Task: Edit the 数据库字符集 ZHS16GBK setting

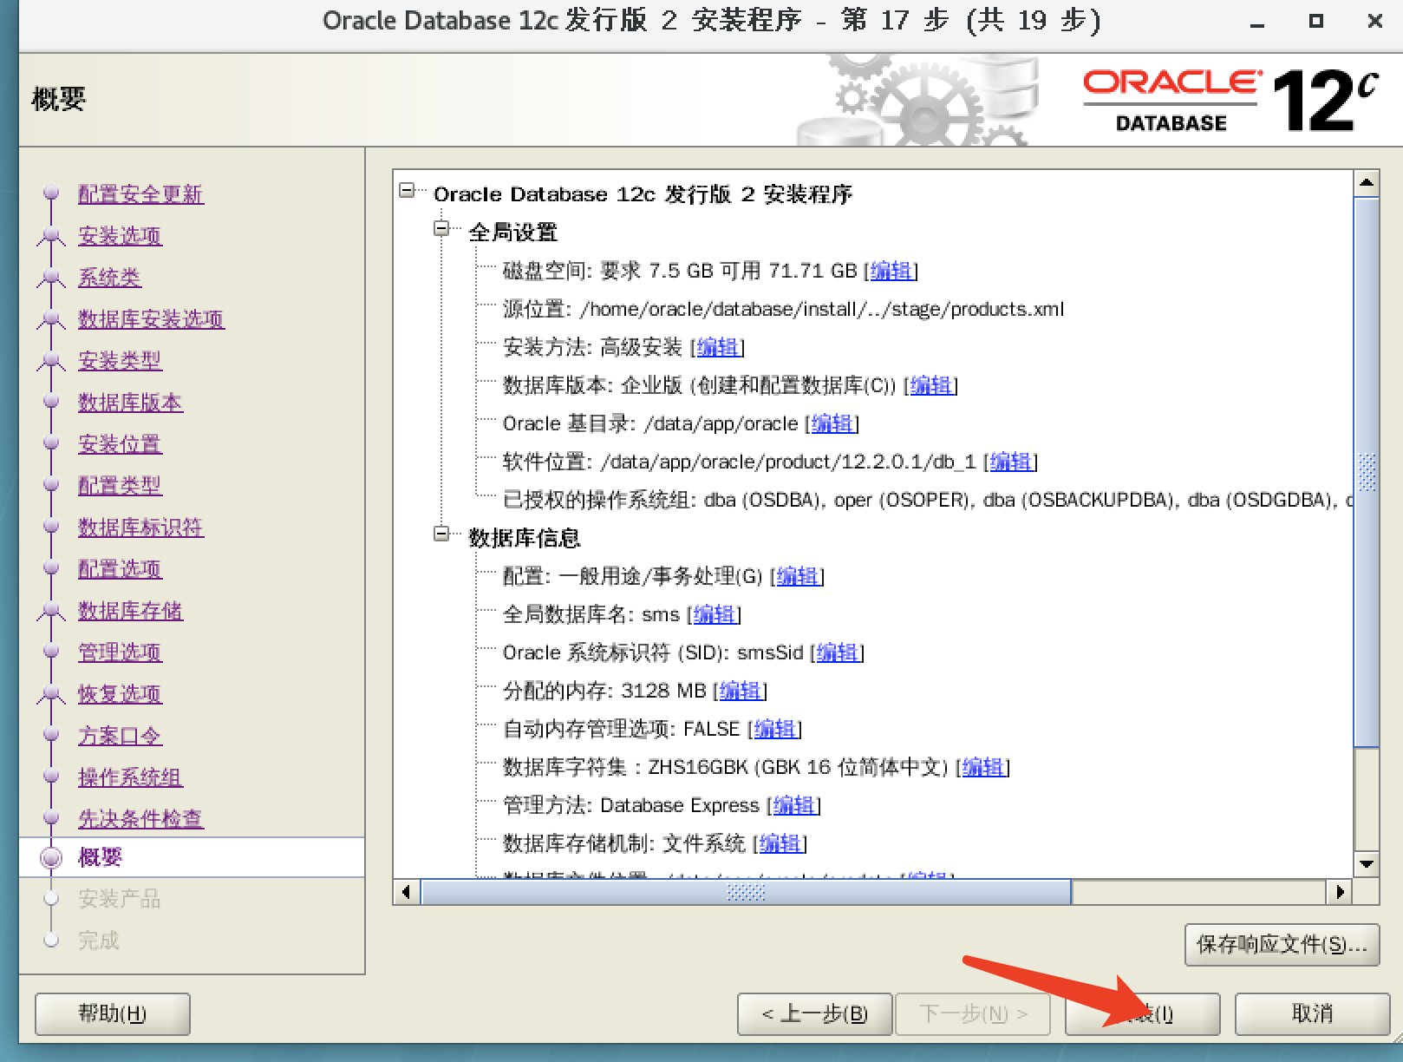Action: [x=982, y=767]
